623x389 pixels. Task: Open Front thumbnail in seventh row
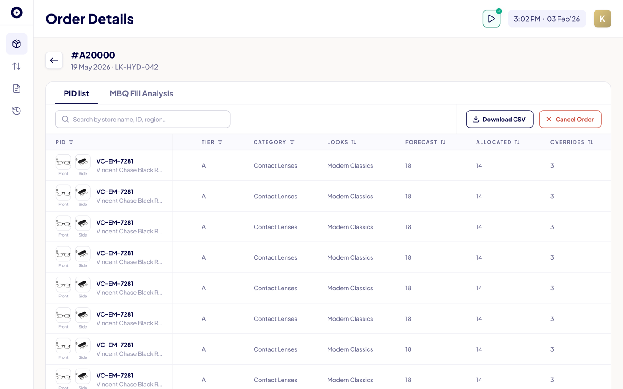(x=63, y=346)
